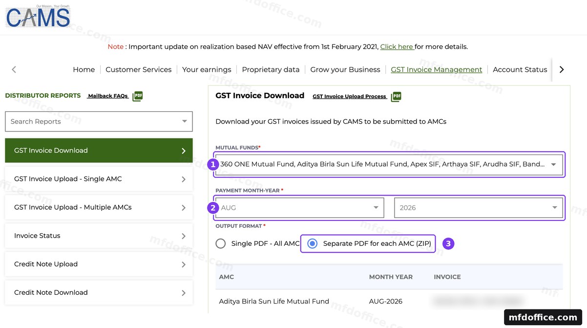The height and width of the screenshot is (328, 587).
Task: Open the Your earnings menu
Action: coord(207,69)
